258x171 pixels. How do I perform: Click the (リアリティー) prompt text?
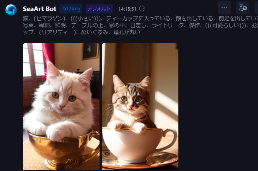tap(58, 32)
